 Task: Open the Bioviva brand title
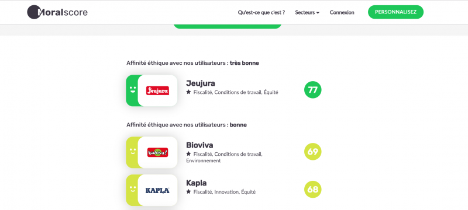point(199,145)
